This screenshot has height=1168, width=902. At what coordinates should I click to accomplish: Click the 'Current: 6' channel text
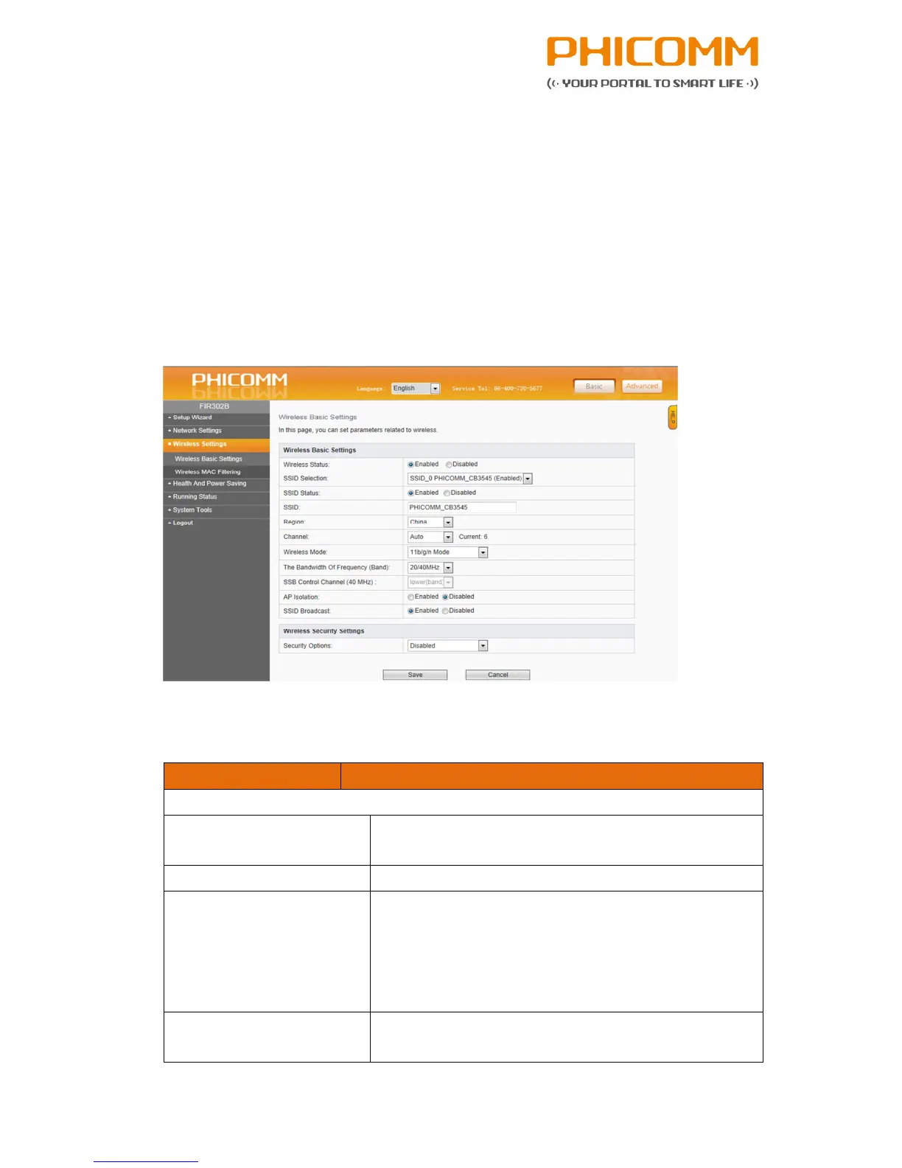(473, 537)
